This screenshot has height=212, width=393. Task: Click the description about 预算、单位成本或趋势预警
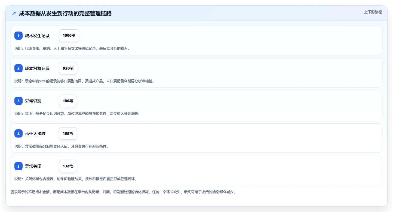click(78, 114)
